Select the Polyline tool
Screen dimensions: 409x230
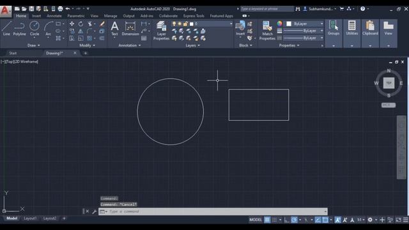click(19, 28)
